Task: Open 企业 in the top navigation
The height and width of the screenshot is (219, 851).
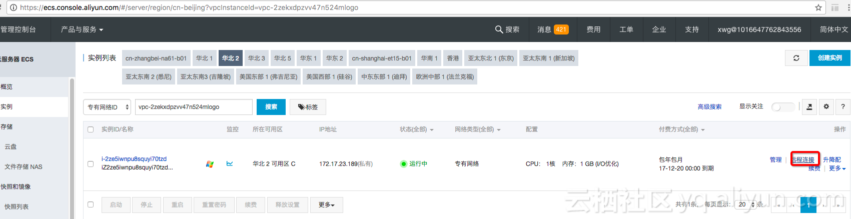Action: [x=659, y=29]
